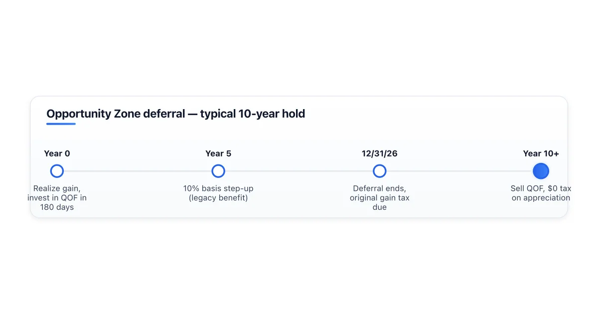Viewport: 598px width, 314px height.
Task: Click the "Year 0" label
Action: (x=57, y=154)
